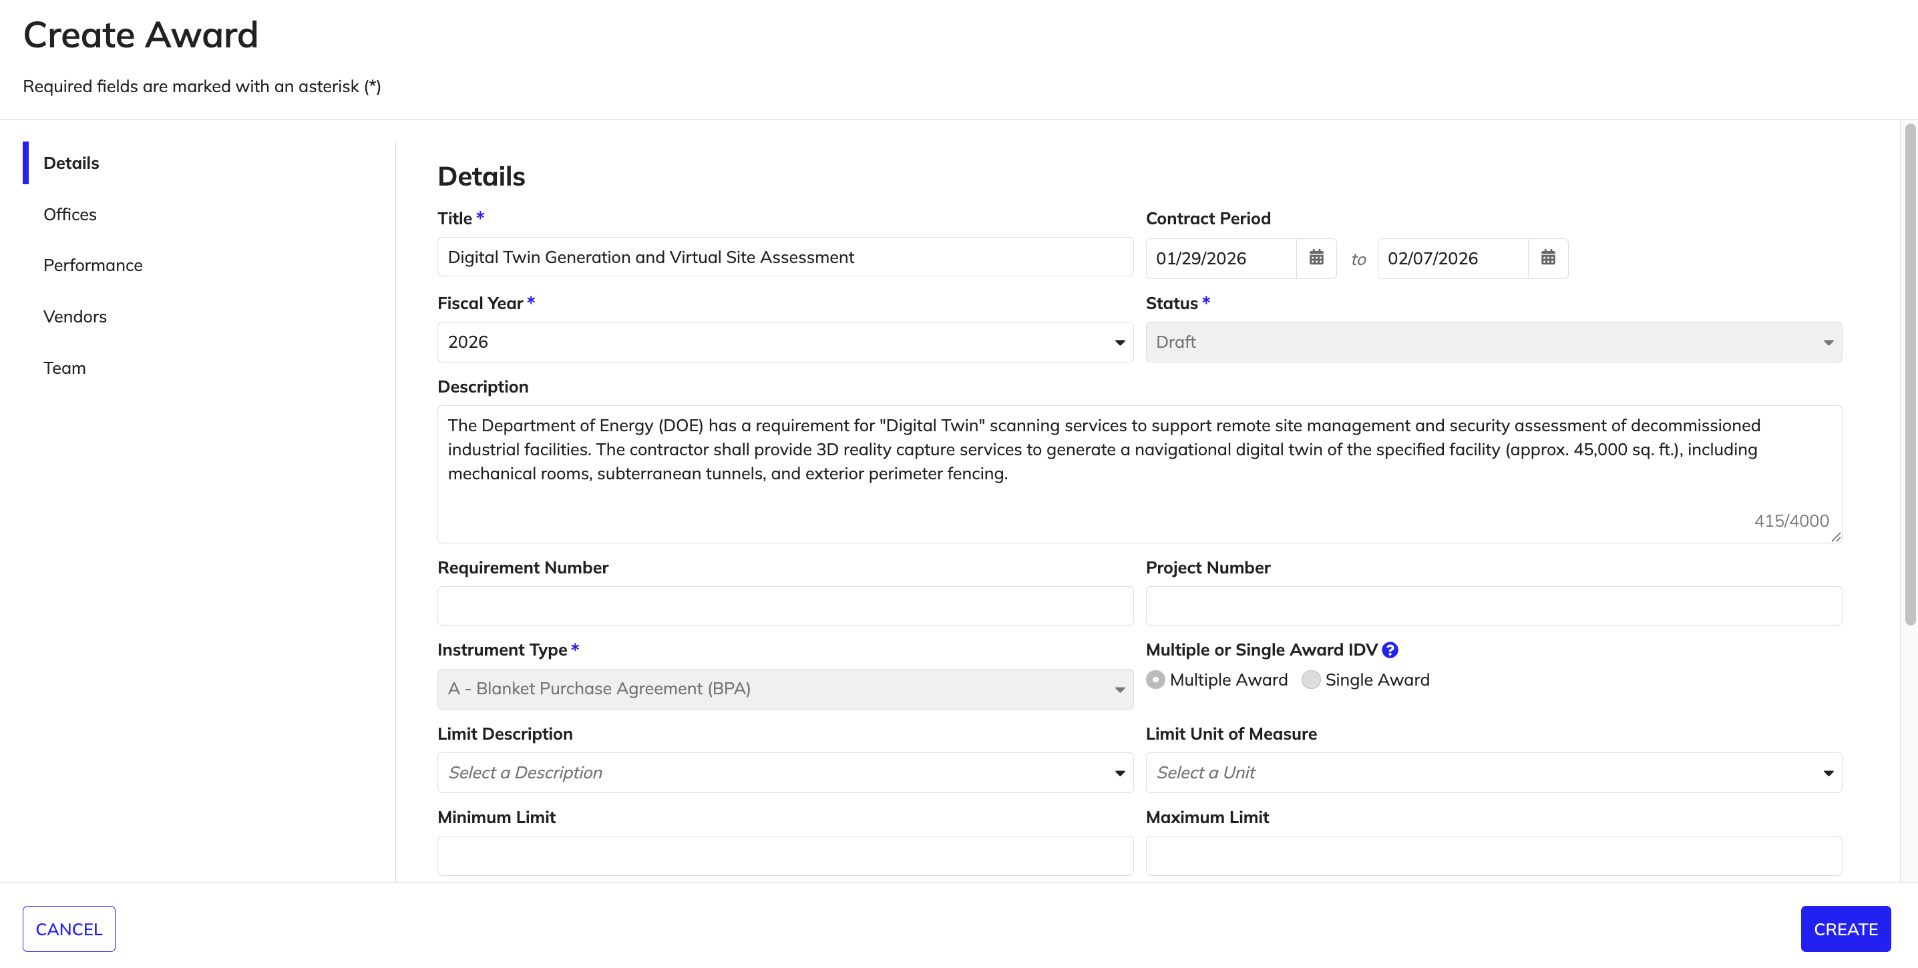Screen dimensions: 1918x968
Task: Select the Single Award radio option
Action: click(1310, 680)
